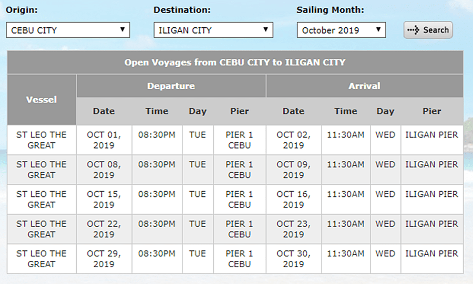Open the Sailing Month dropdown October 2019
Image resolution: width=473 pixels, height=284 pixels.
tap(341, 30)
